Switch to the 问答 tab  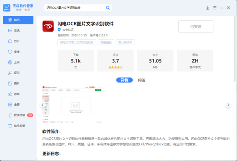click(141, 80)
